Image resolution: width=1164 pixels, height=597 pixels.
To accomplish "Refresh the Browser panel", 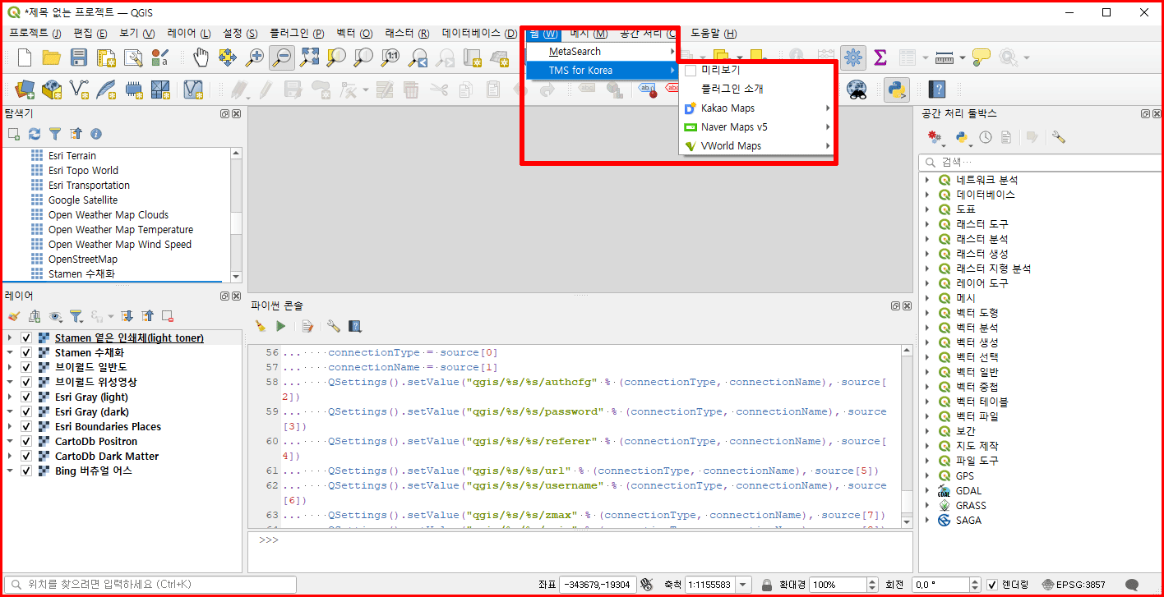I will pos(35,134).
